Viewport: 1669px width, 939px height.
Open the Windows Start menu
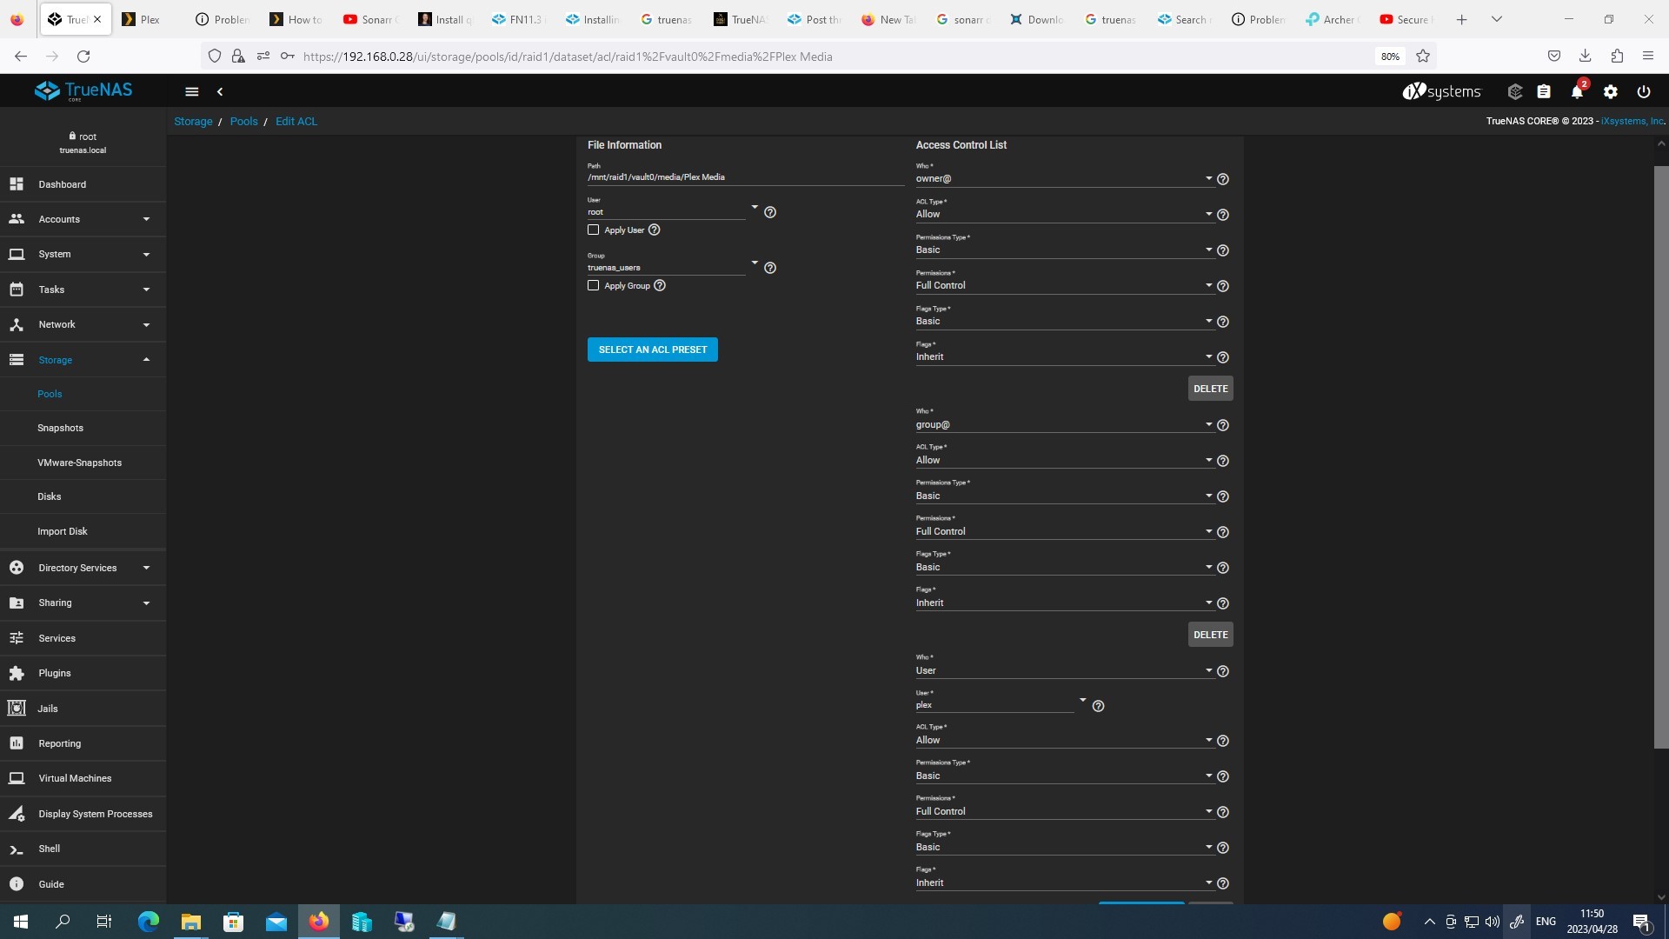coord(21,922)
